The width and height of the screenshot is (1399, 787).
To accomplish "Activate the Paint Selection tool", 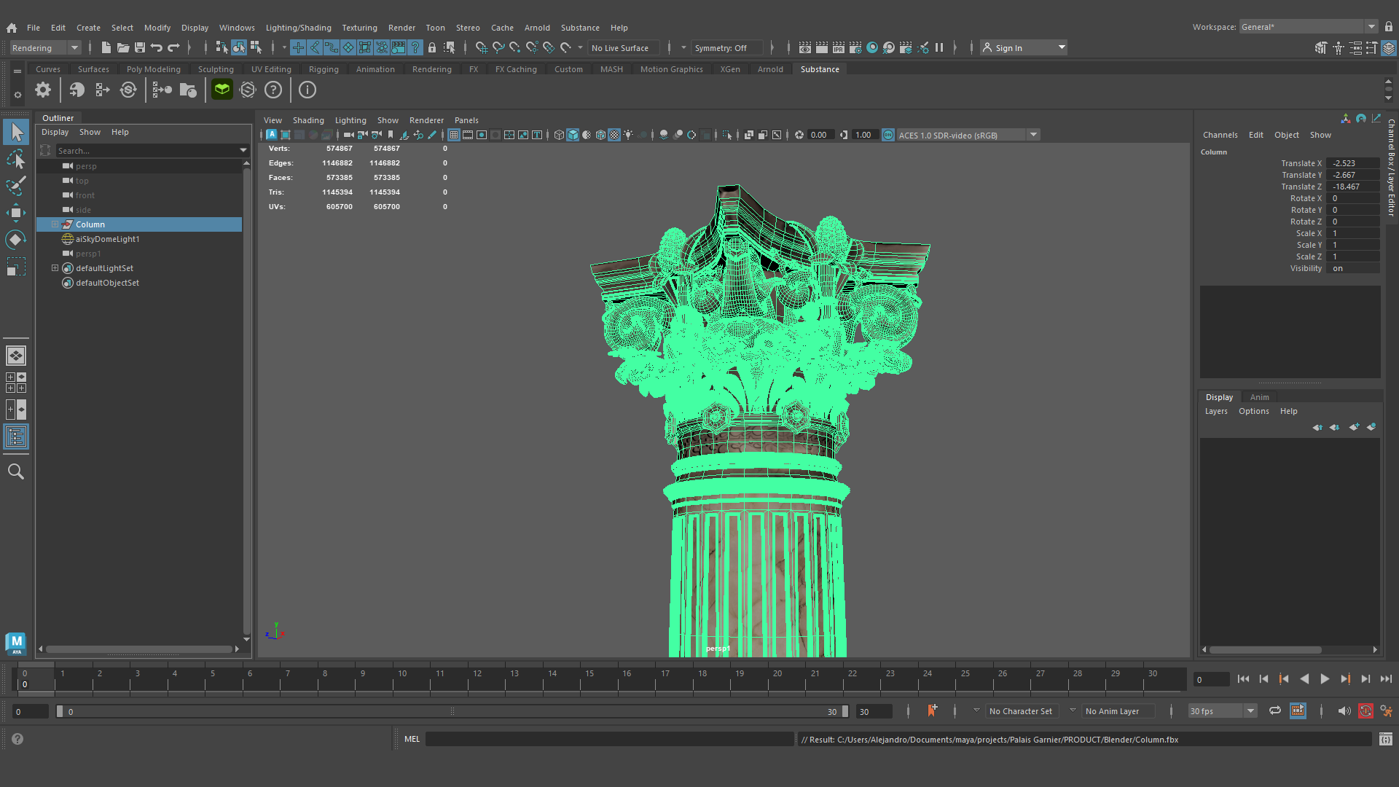I will click(16, 185).
